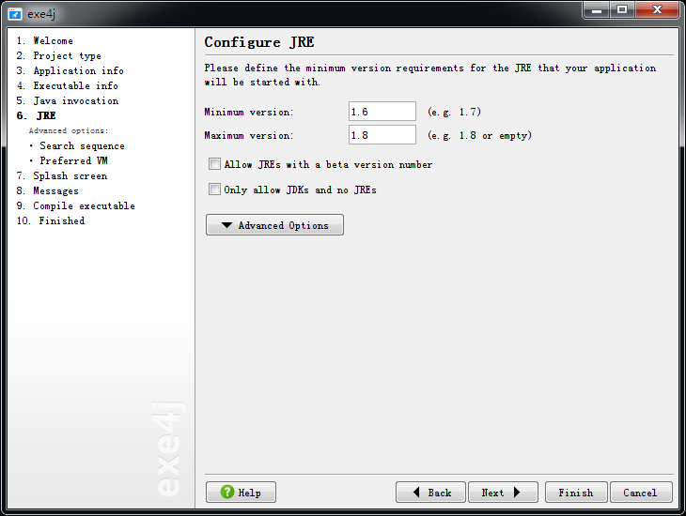Screen dimensions: 686x516
Task: Focus the Maximum version field
Action: coord(382,135)
